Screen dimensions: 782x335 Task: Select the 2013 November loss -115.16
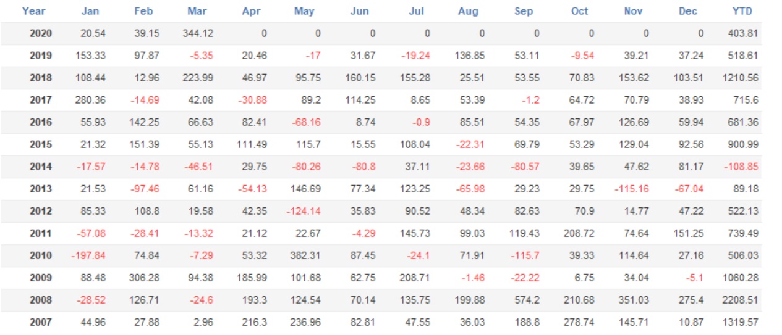pos(631,189)
